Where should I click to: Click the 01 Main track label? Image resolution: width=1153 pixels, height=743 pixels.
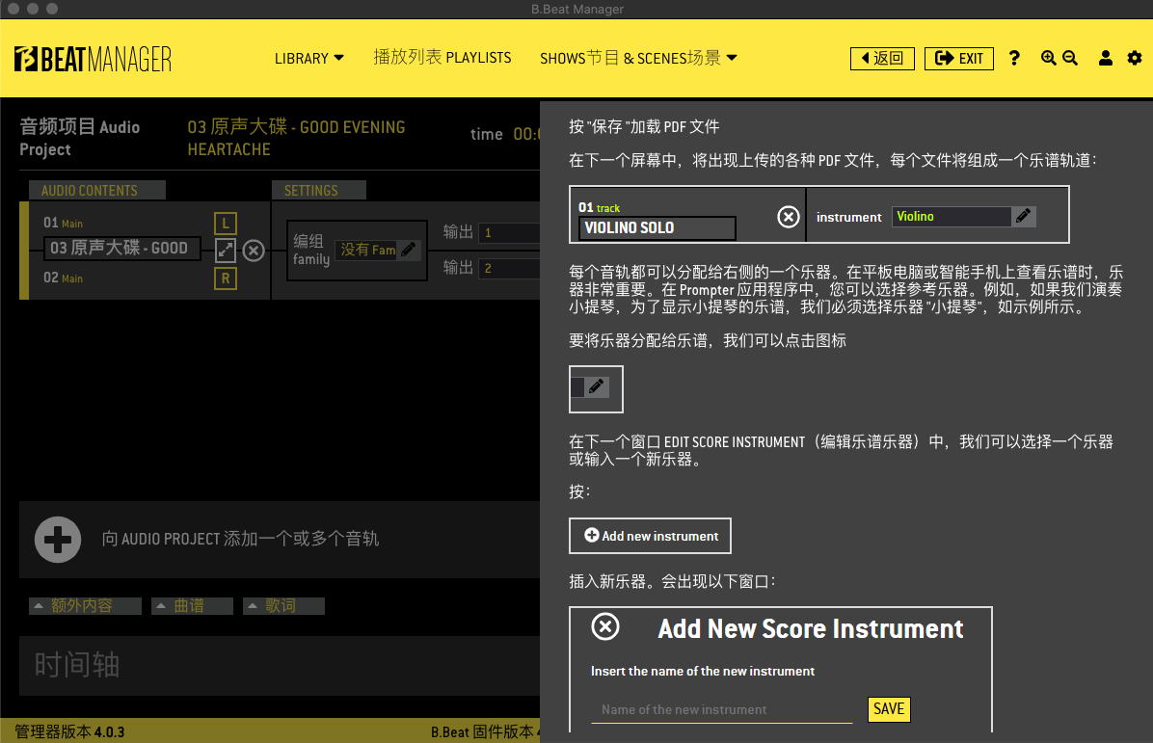[63, 223]
